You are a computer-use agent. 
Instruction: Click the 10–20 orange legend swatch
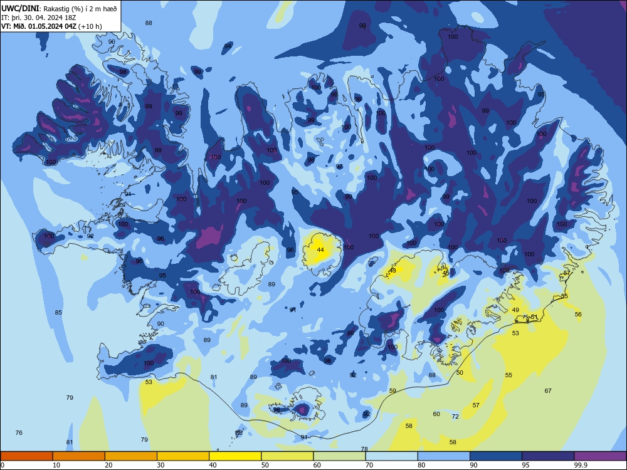coord(79,456)
